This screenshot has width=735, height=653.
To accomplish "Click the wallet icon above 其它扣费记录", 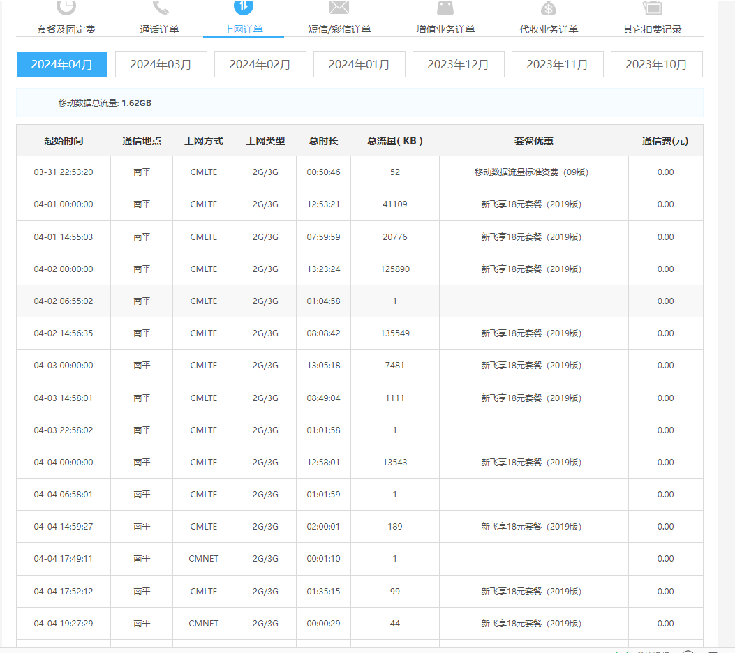I will pos(652,8).
